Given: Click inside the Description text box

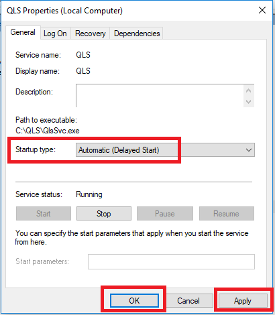Looking at the screenshot, I should (x=160, y=96).
